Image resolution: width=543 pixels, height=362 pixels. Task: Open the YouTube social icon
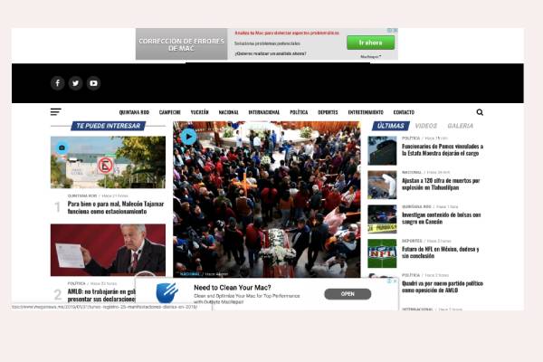click(93, 83)
